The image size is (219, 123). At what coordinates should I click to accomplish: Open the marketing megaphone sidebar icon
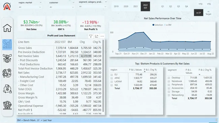tap(7, 73)
